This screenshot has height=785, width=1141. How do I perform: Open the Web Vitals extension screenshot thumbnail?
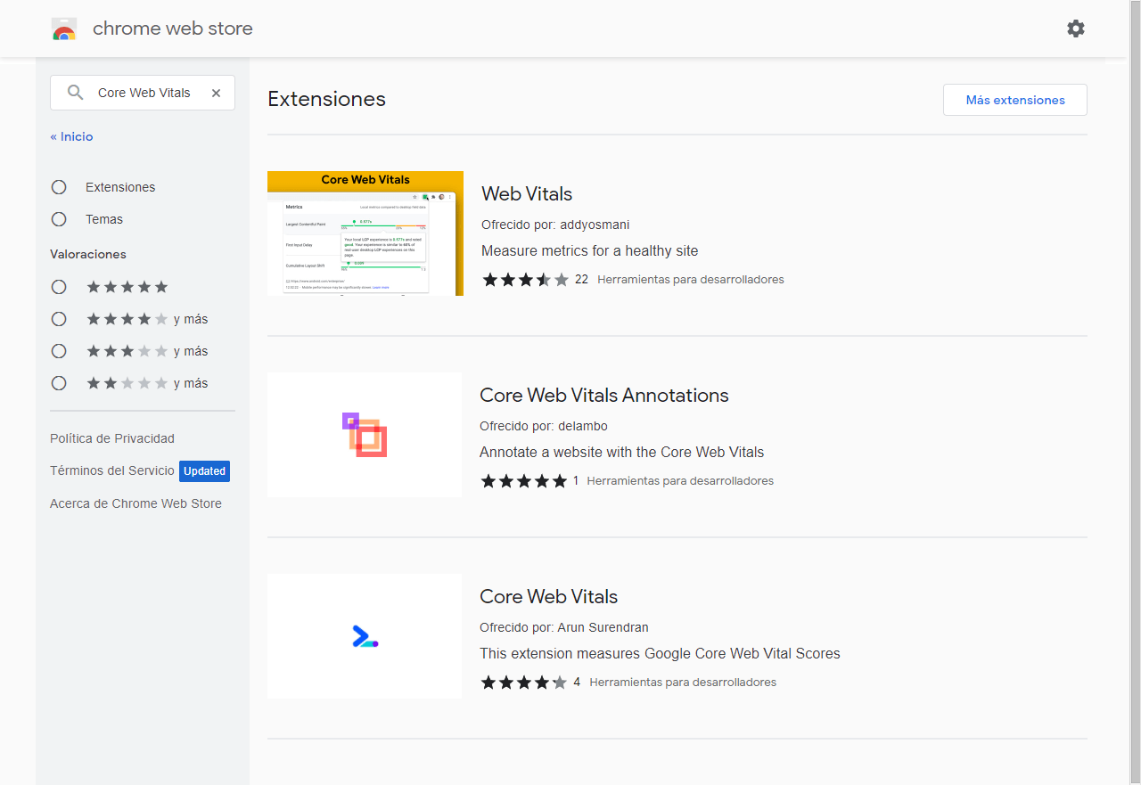365,233
